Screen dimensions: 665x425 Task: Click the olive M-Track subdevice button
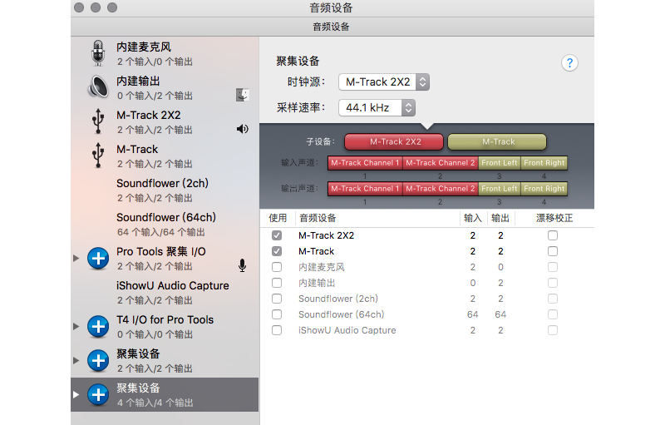[497, 141]
